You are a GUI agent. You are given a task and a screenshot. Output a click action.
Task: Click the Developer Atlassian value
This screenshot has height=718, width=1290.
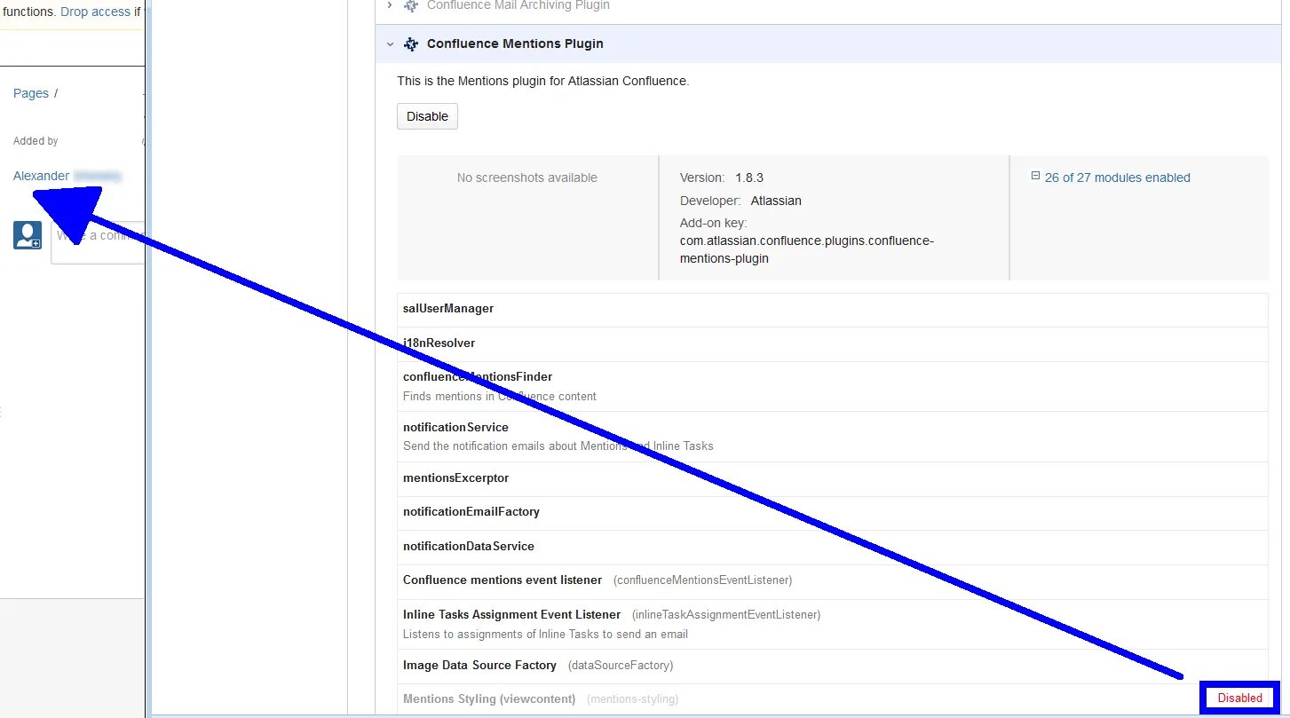776,201
